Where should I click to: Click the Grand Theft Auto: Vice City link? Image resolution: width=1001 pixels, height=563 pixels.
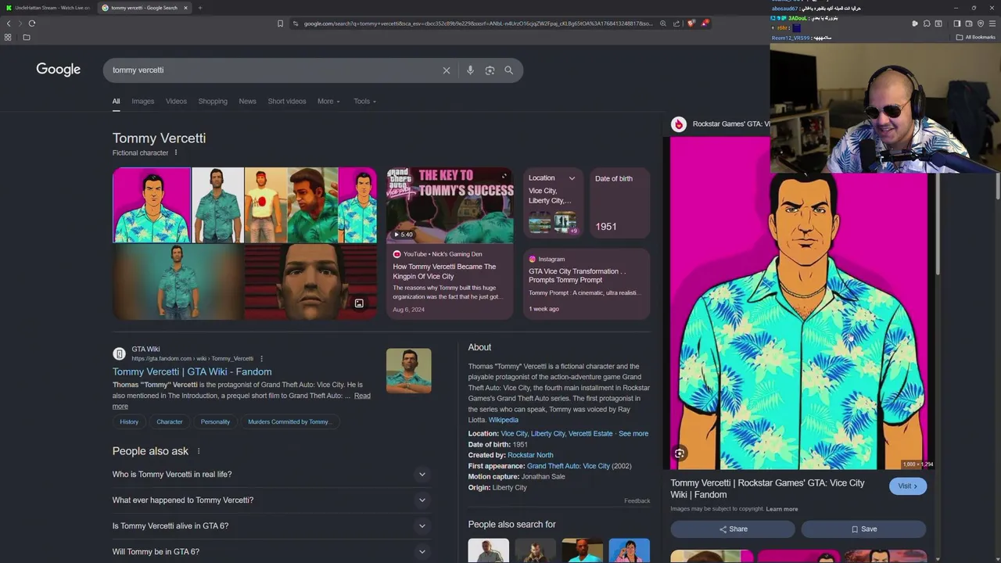tap(569, 466)
